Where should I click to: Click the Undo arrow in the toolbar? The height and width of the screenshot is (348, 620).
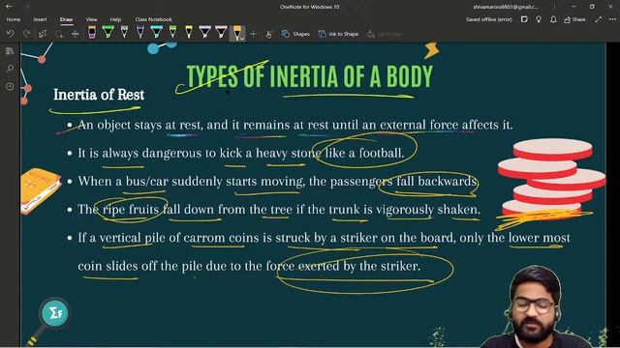pos(11,34)
